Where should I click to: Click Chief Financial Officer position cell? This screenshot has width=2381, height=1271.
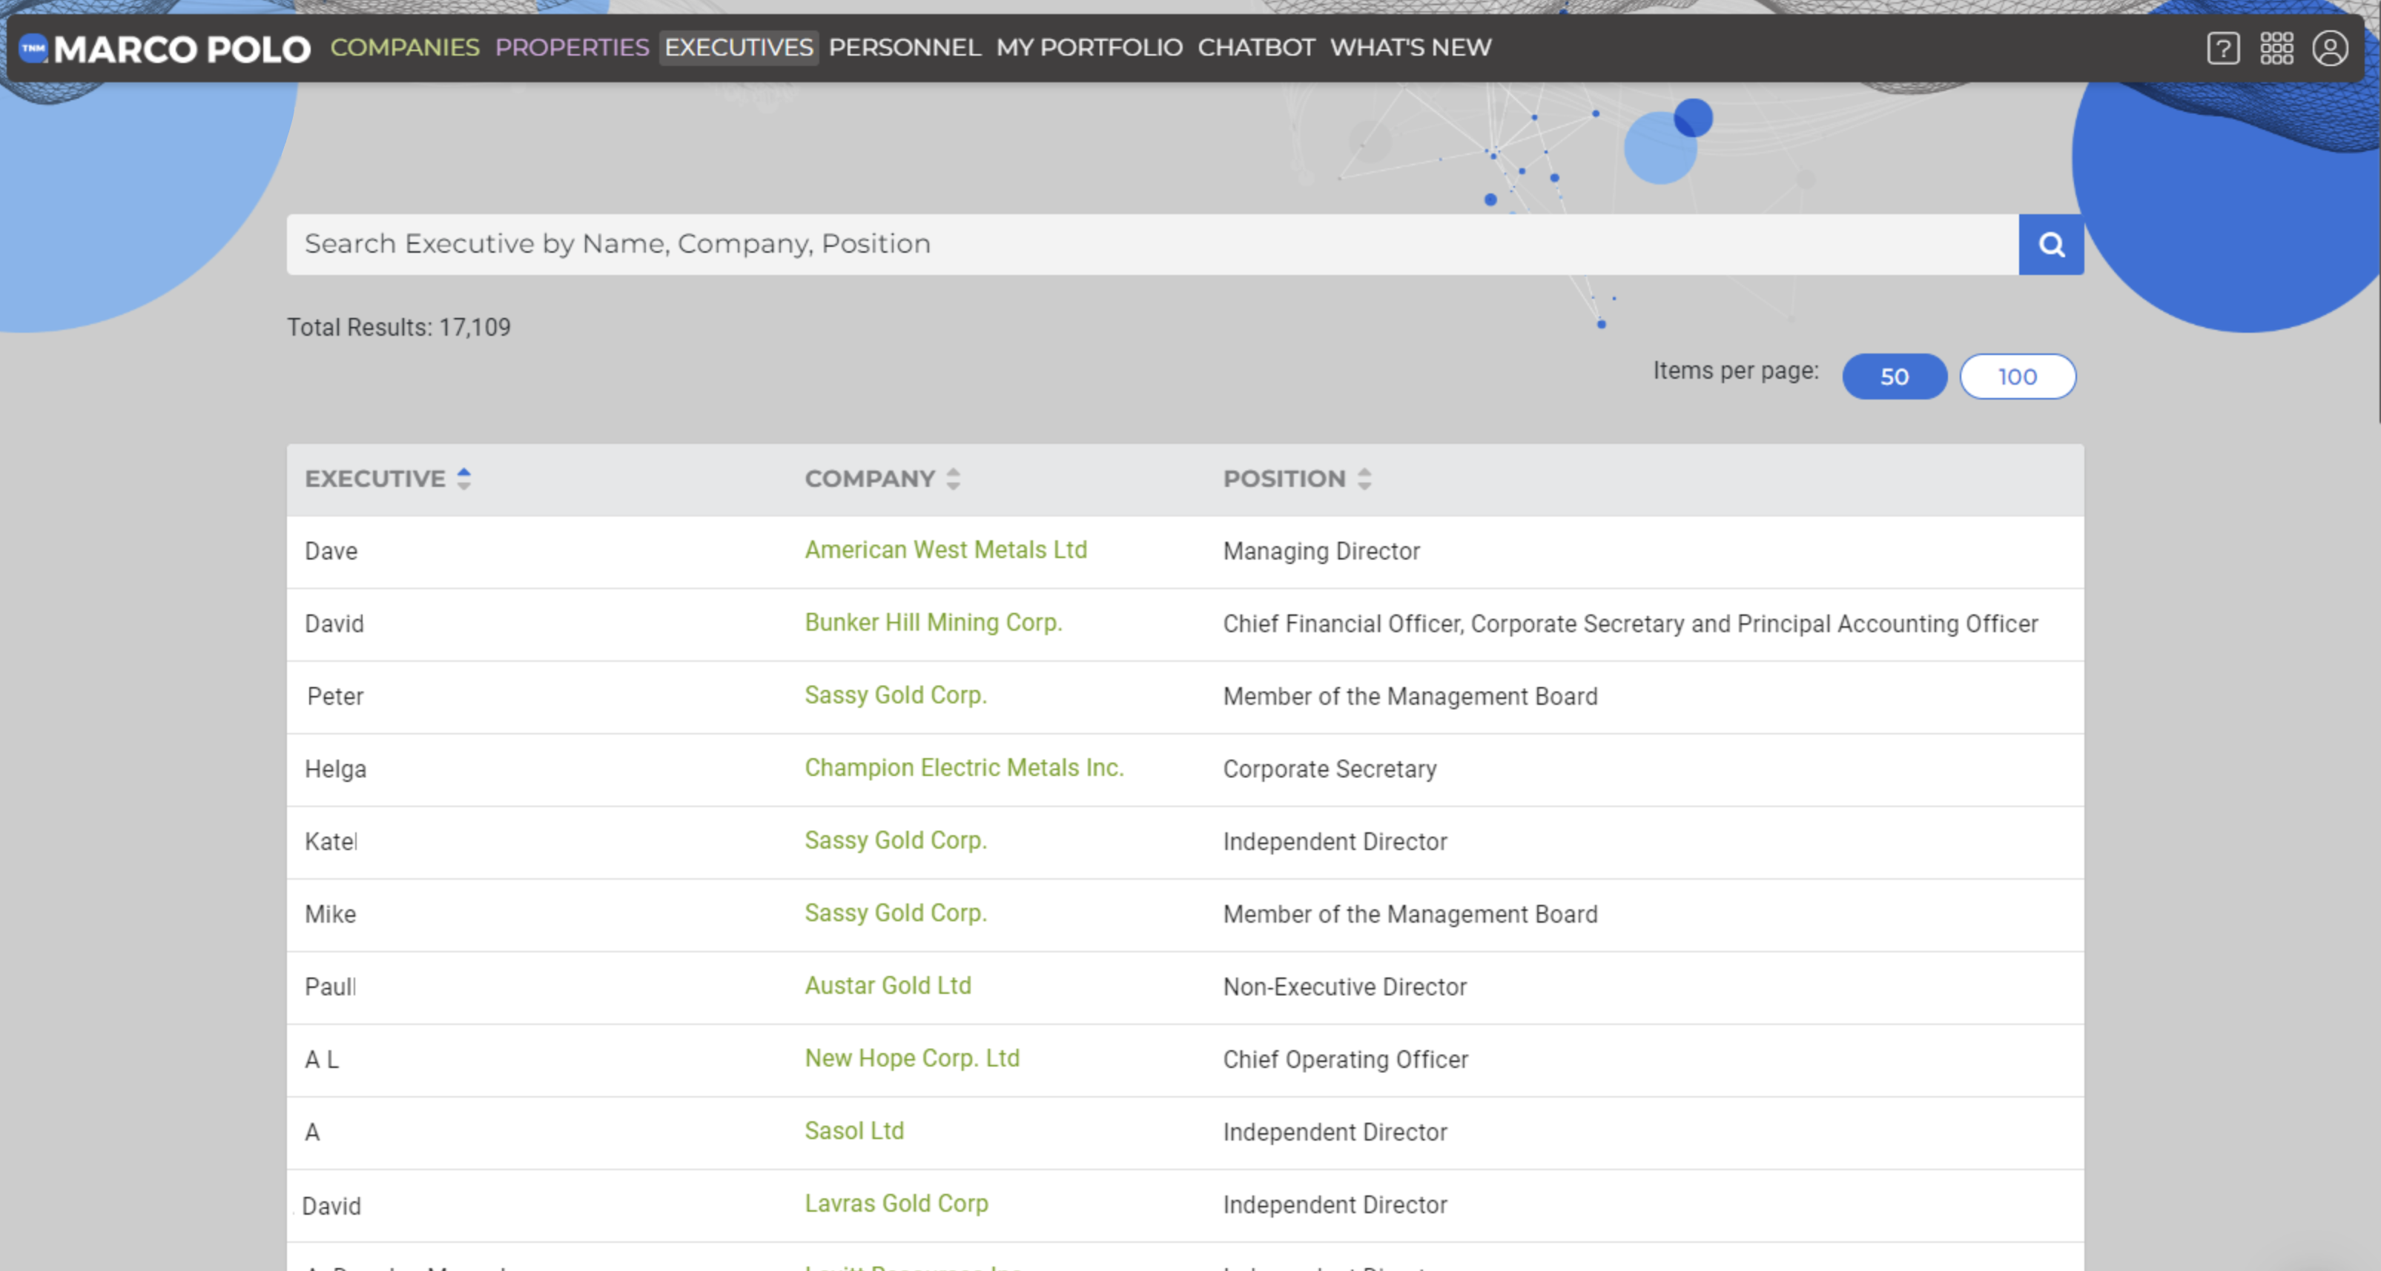(x=1631, y=625)
